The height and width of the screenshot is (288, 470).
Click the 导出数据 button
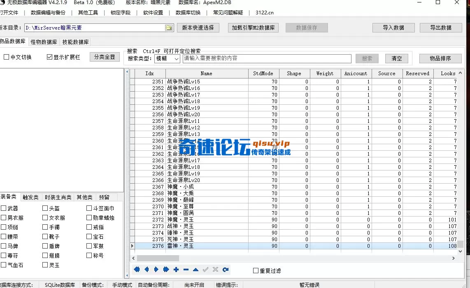(440, 28)
